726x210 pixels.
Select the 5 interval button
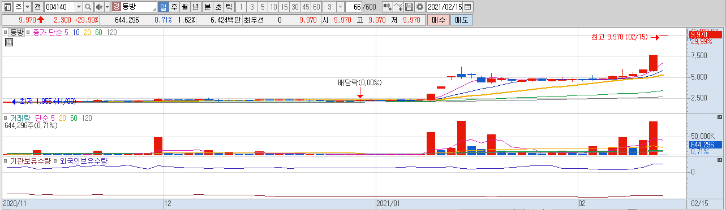point(262,7)
